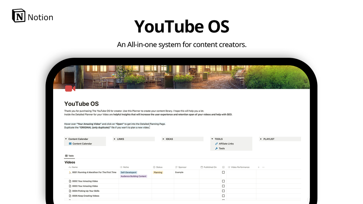363x204 pixels.
Task: Open the Affiliate Links page
Action: coord(226,144)
